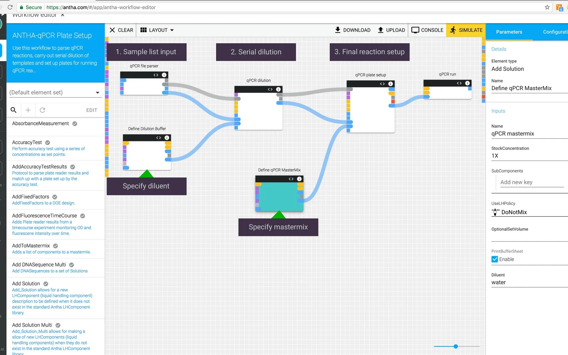Click the refresh icon beside EDIT
The height and width of the screenshot is (355, 568).
click(42, 110)
